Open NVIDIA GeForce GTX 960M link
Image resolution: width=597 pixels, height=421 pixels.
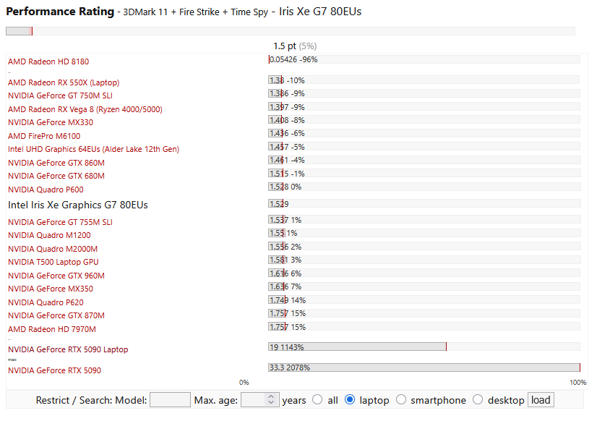[56, 276]
